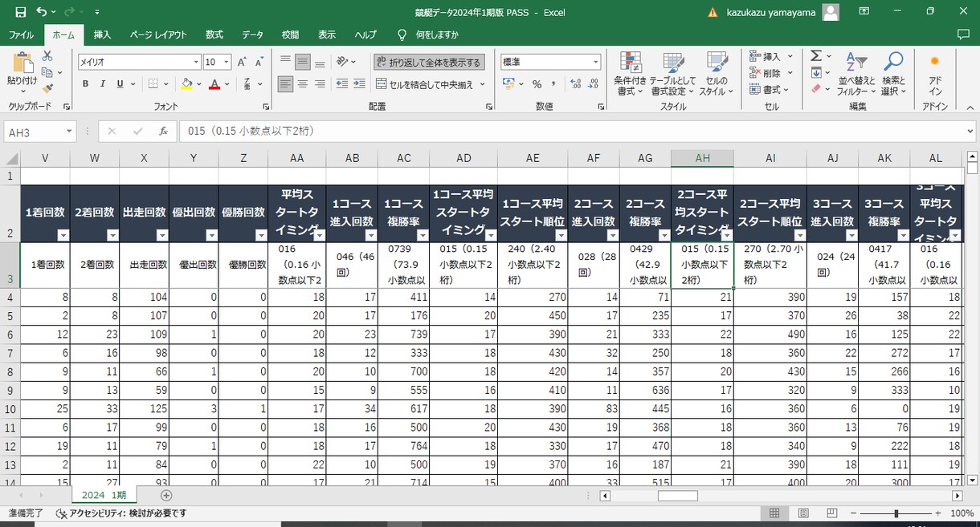Toggle left horizontal text alignment
The width and height of the screenshot is (980, 527).
(285, 84)
